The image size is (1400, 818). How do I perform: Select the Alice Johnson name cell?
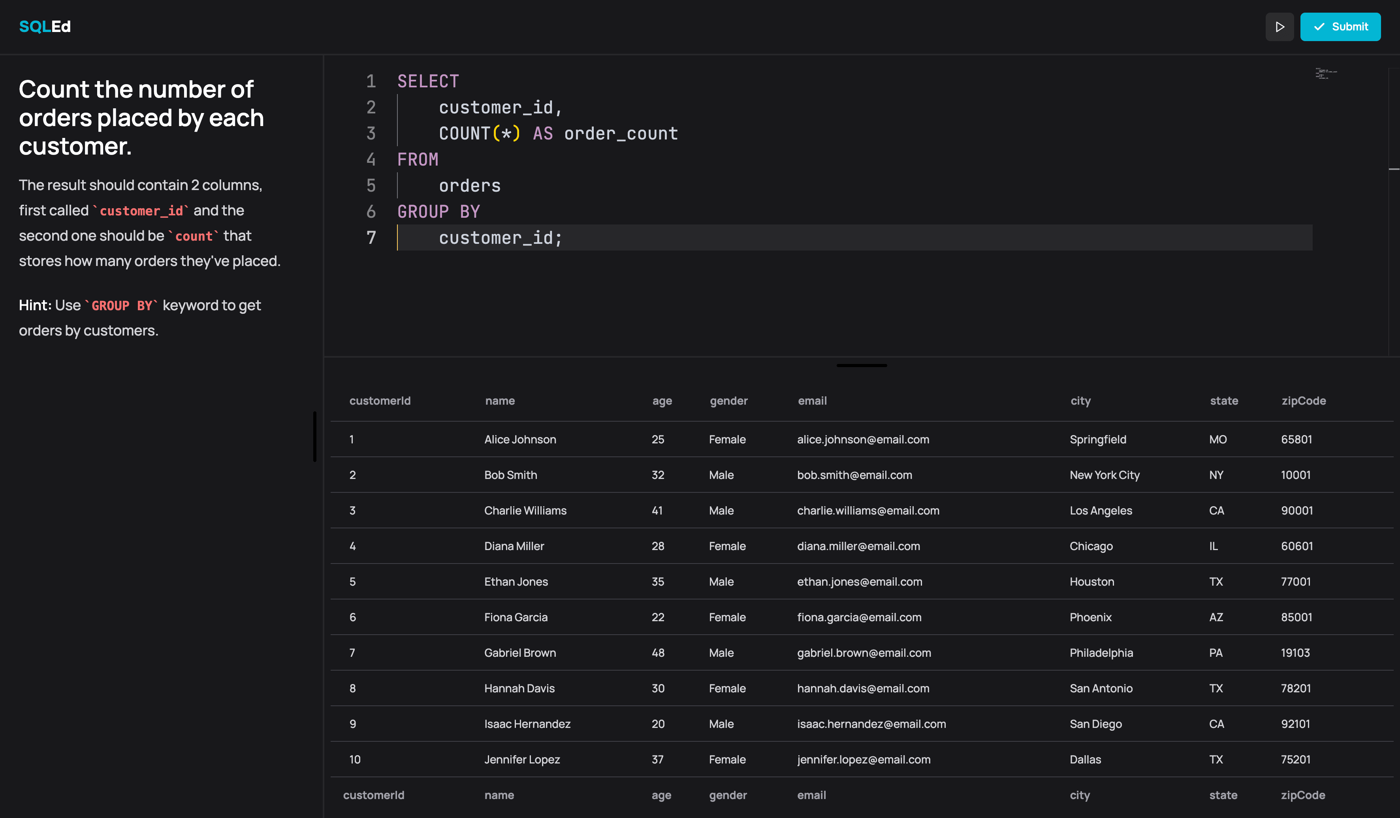point(520,439)
